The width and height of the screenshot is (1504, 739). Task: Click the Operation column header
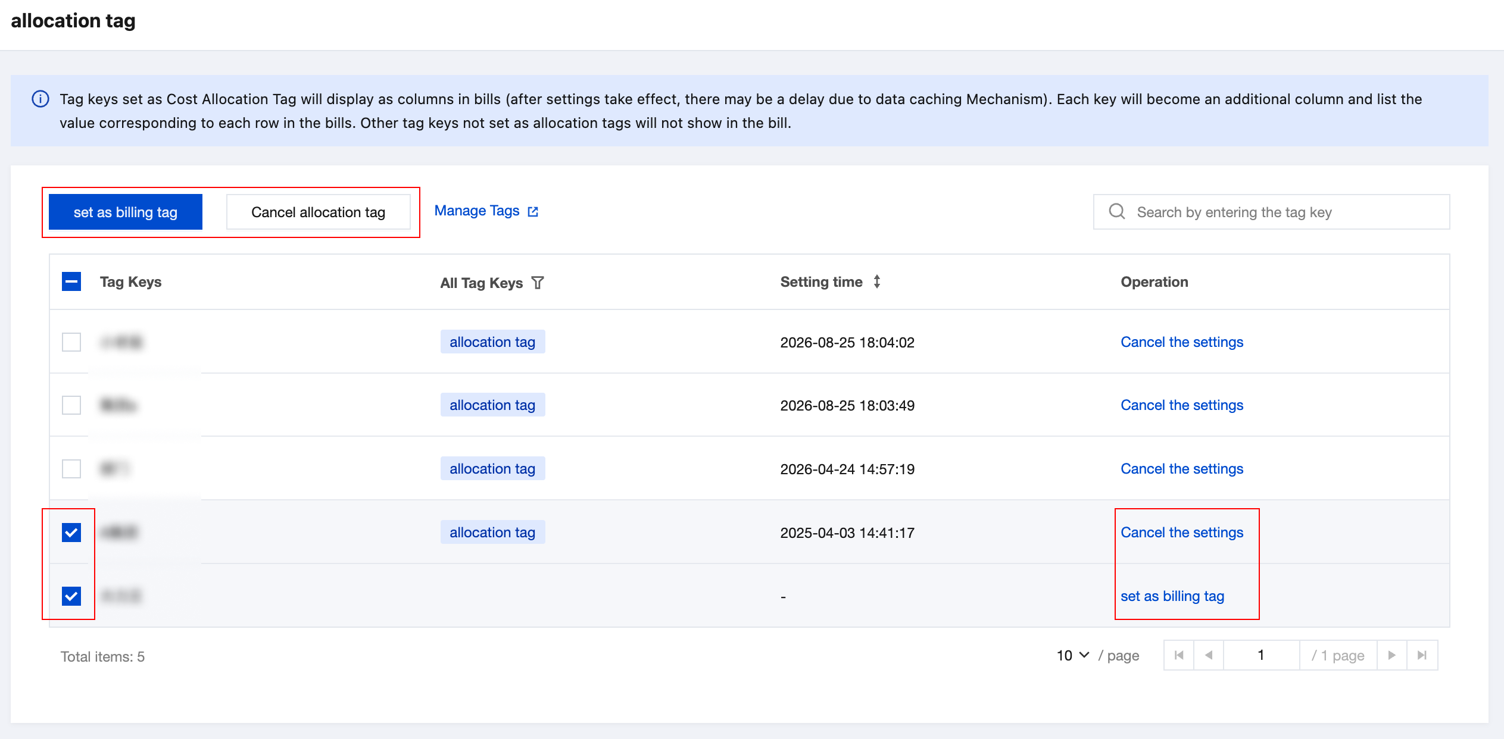pyautogui.click(x=1154, y=282)
